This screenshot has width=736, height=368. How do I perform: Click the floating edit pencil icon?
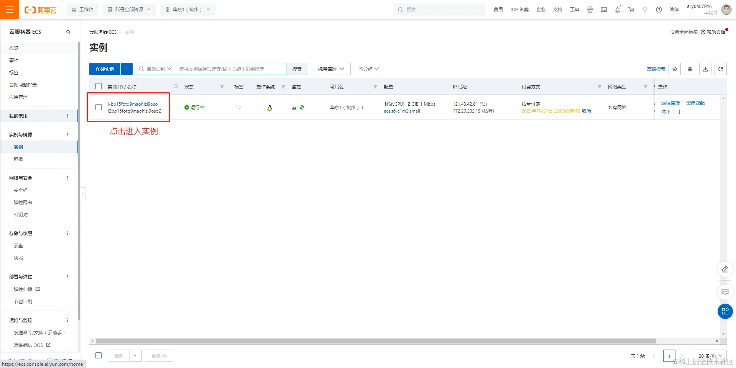click(x=725, y=269)
